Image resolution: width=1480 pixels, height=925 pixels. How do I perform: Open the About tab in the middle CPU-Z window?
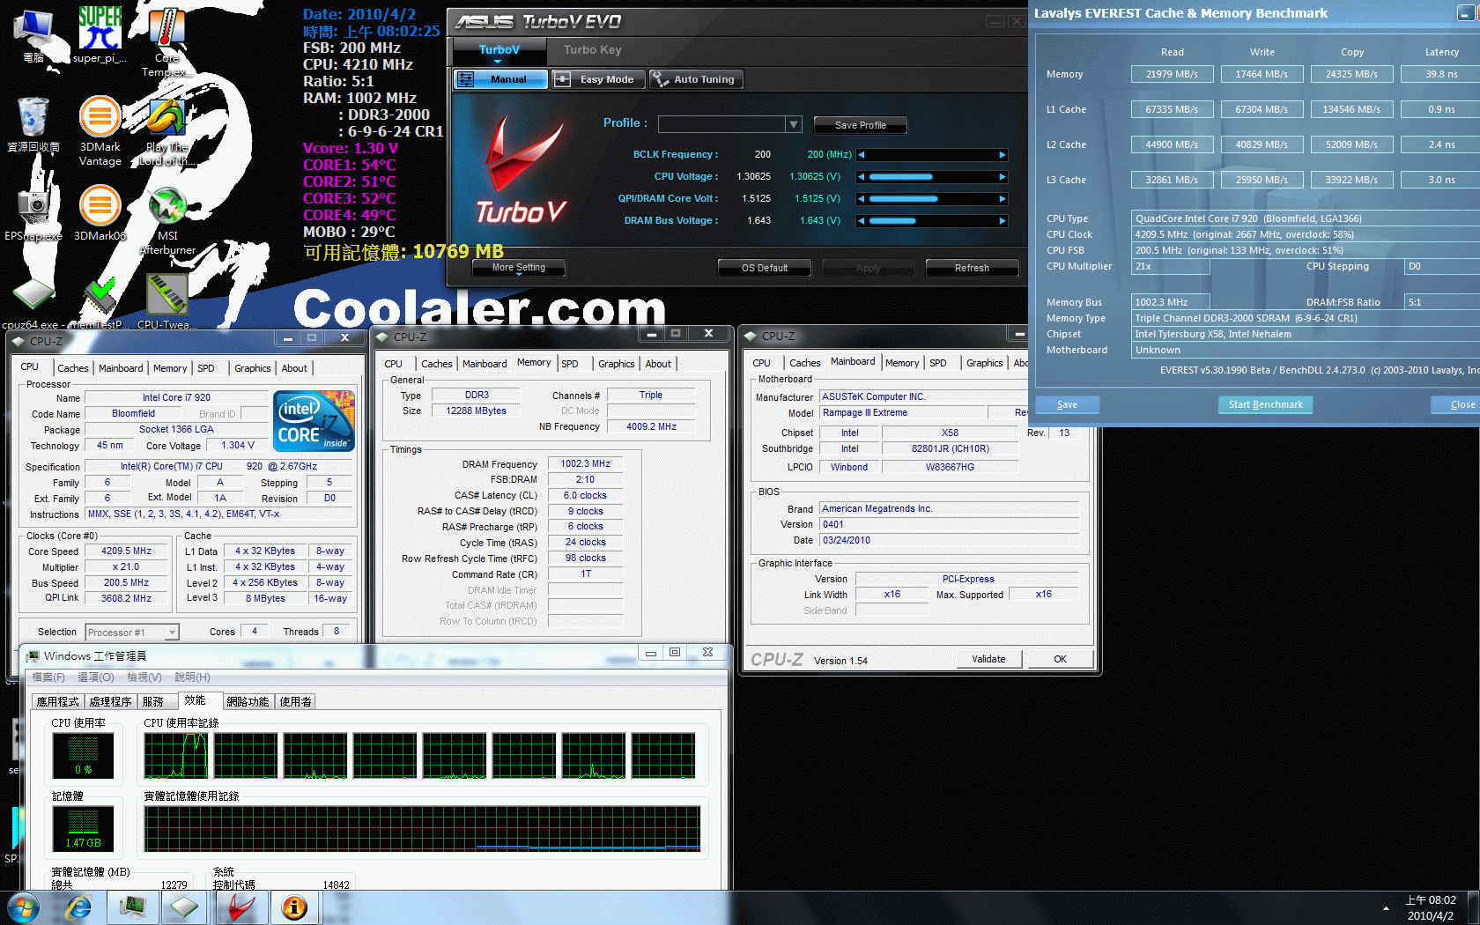click(x=658, y=364)
